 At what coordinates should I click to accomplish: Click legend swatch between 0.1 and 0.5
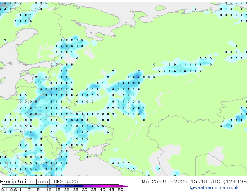(x=7, y=186)
